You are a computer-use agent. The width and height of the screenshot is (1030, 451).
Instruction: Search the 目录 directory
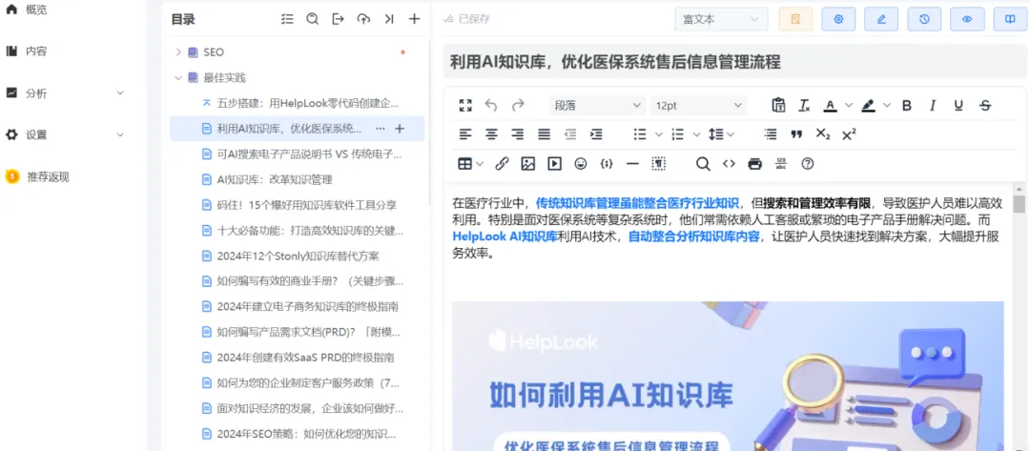point(313,19)
